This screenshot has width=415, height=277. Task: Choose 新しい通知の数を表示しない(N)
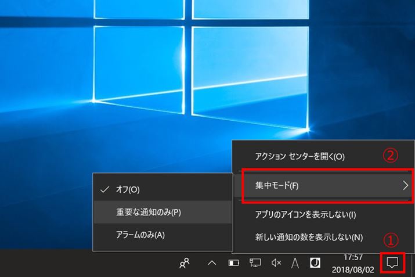(323, 237)
